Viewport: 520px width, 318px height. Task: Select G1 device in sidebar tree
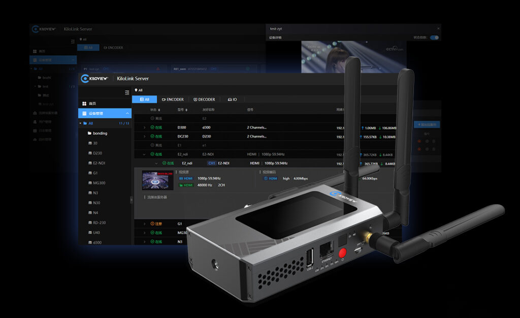point(93,173)
